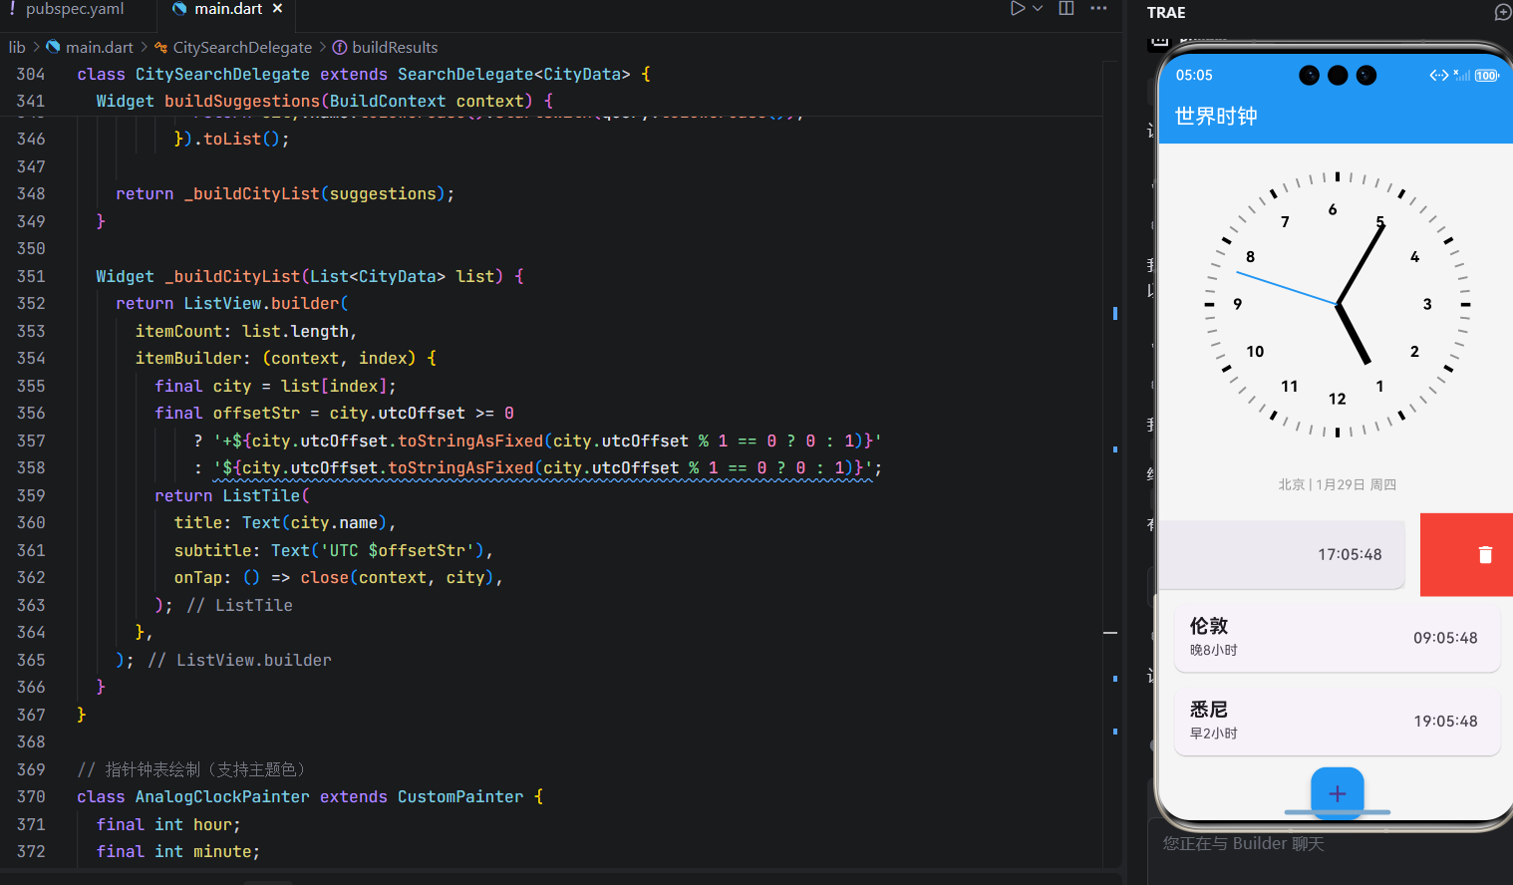Click time 09:05:48 on London card
This screenshot has width=1513, height=885.
click(1445, 638)
